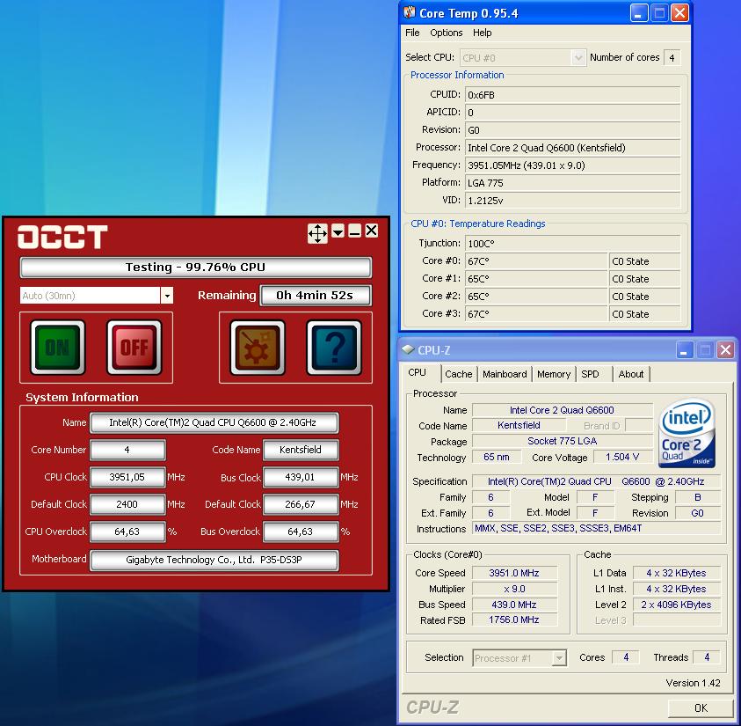741x726 pixels.
Task: Minimize the OCCT window
Action: [354, 231]
